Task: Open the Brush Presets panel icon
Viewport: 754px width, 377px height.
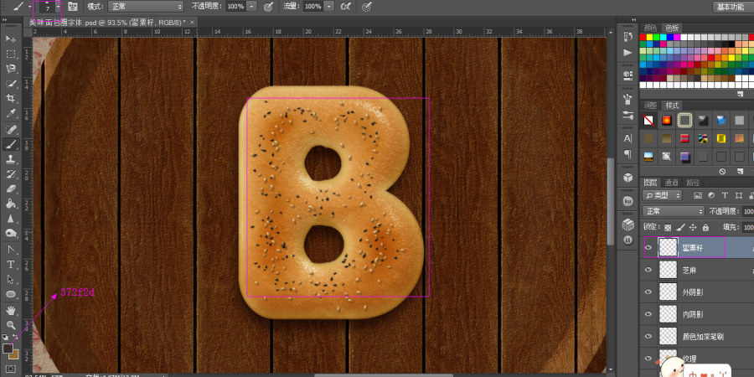Action: coord(627,115)
